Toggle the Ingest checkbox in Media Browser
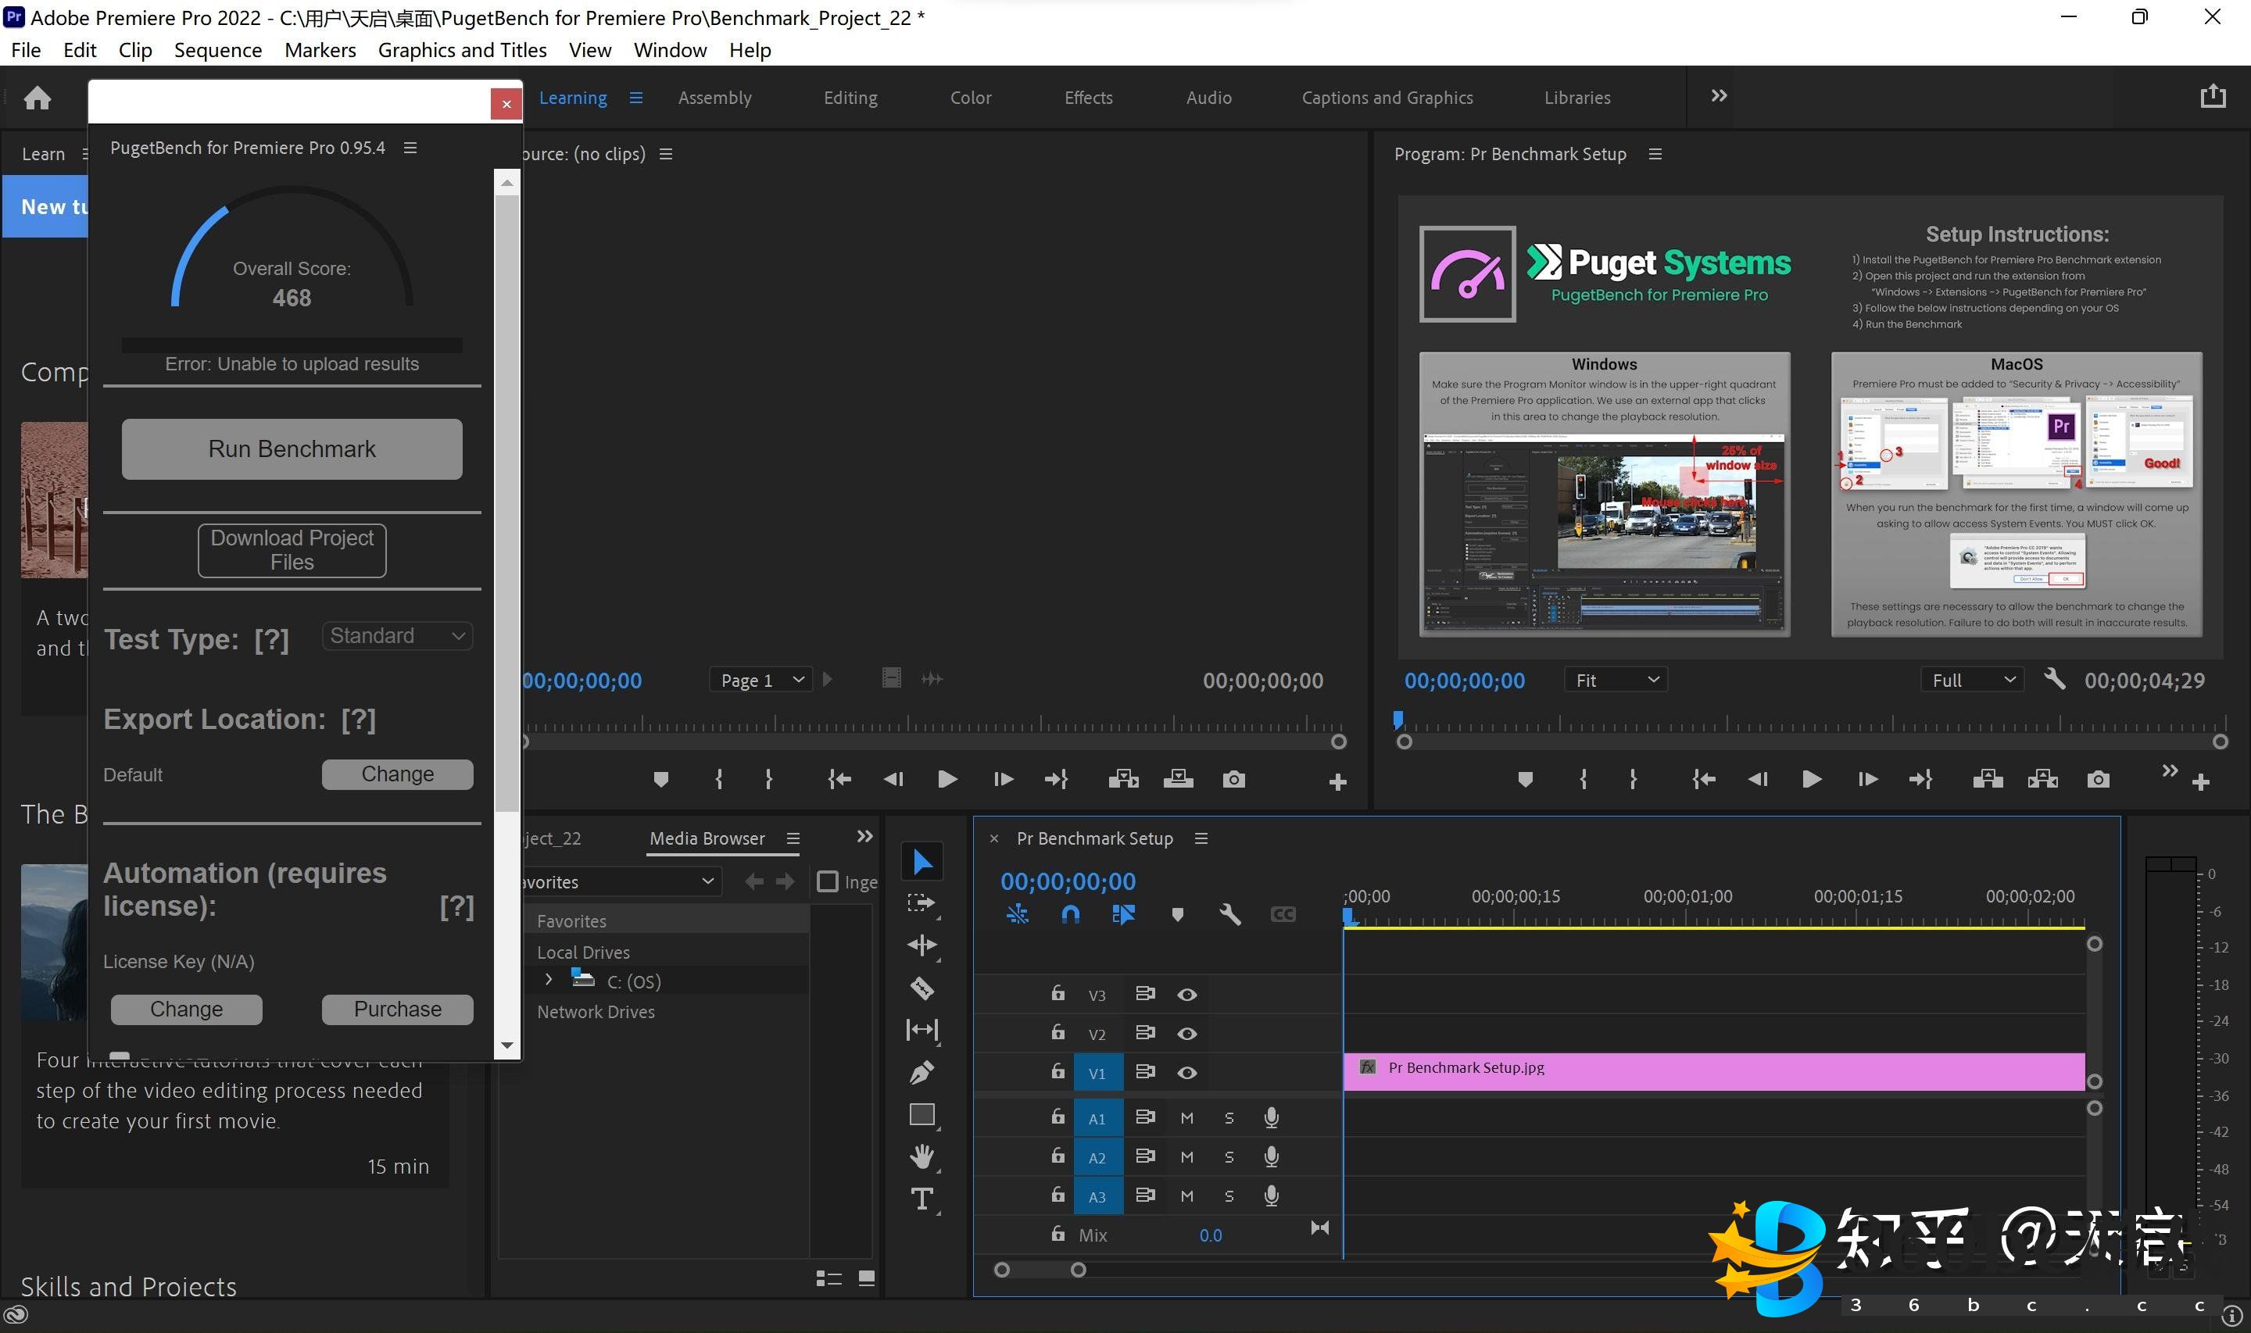 click(x=827, y=882)
